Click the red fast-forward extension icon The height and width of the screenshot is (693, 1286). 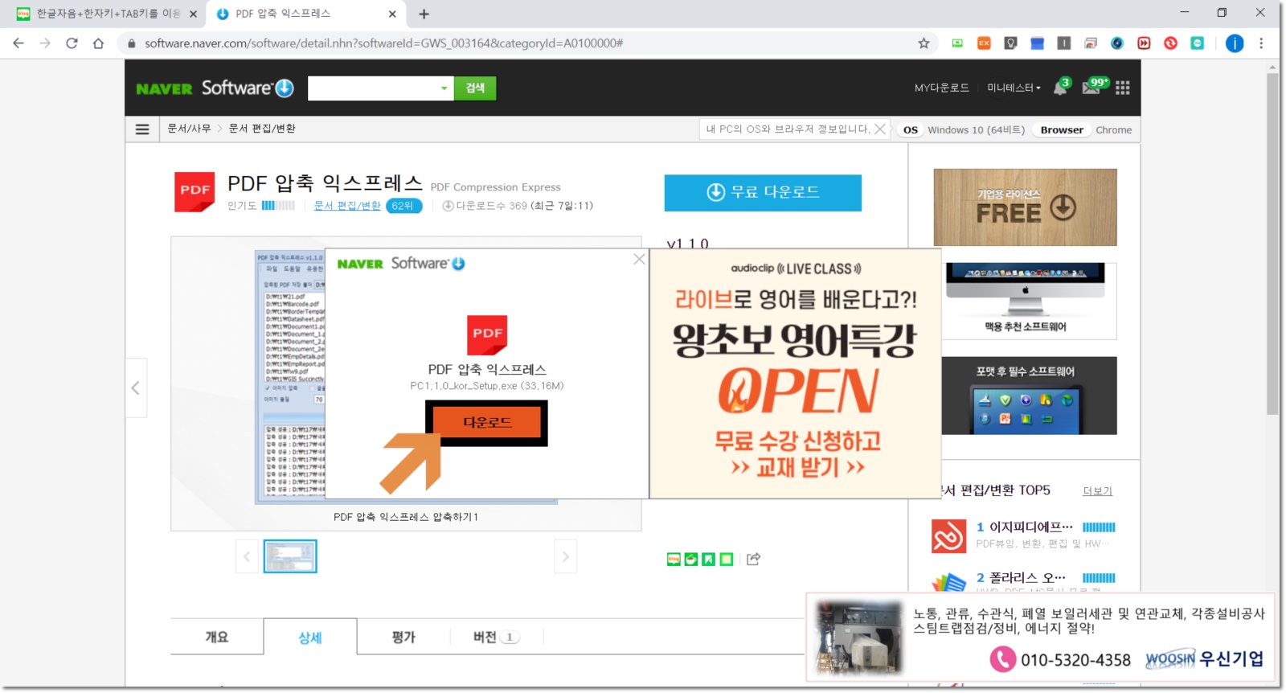click(1144, 43)
